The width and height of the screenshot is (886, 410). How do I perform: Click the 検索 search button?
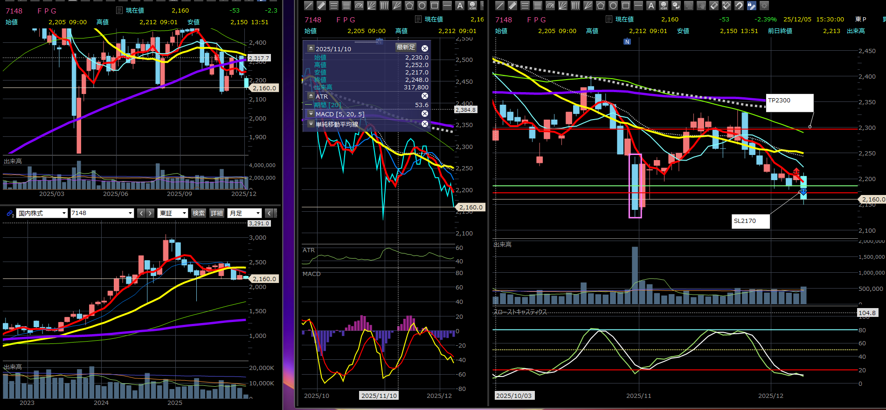199,213
